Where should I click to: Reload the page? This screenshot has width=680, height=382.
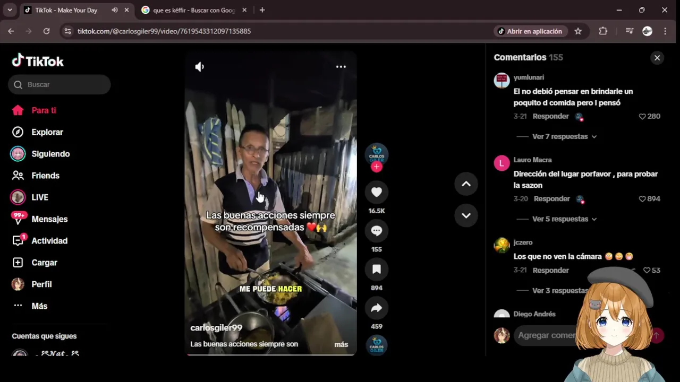coord(46,31)
